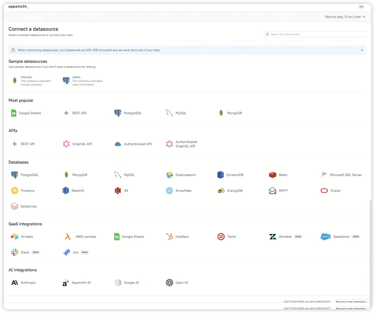375x313 pixels.
Task: Select the Anthropic icon
Action: (15, 283)
